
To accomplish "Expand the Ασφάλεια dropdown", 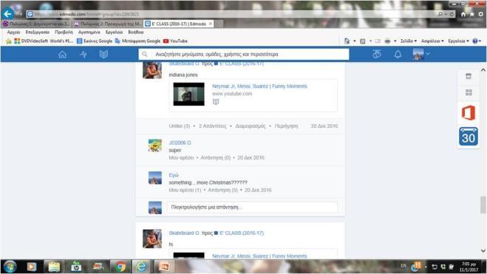I will [432, 41].
